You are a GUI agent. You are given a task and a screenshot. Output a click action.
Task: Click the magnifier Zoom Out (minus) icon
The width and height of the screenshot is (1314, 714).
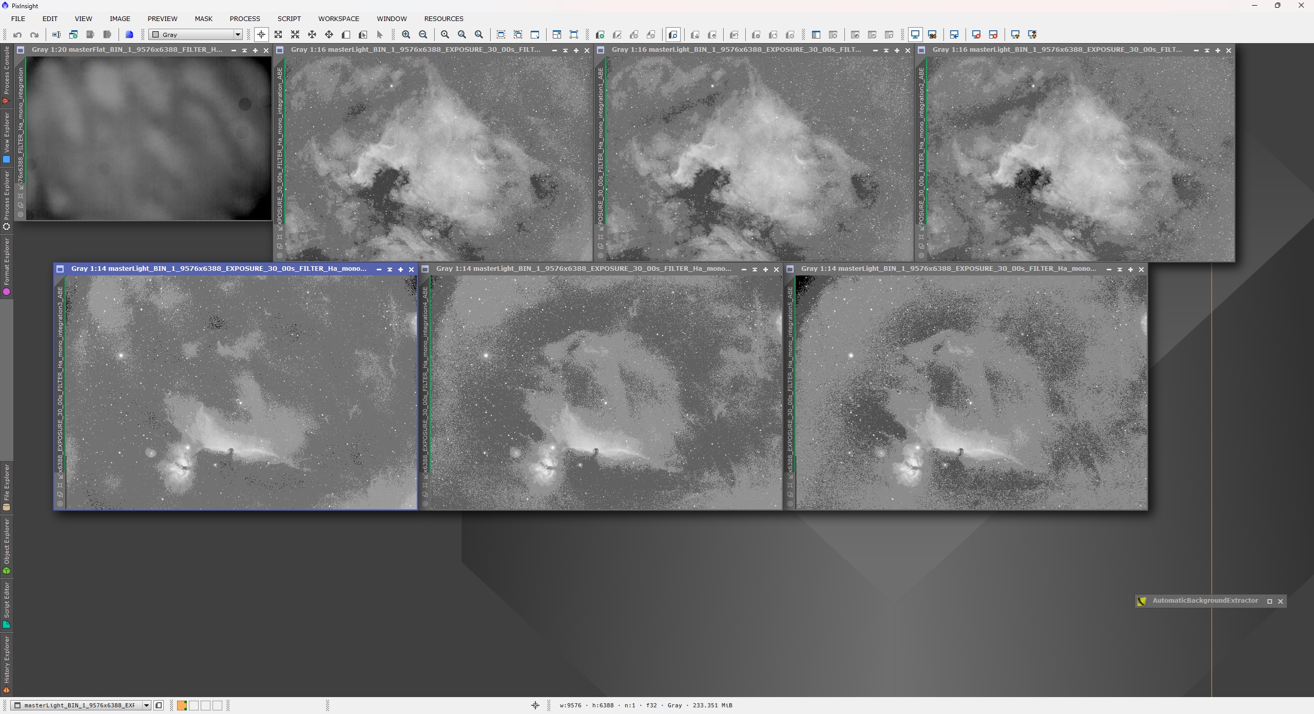423,35
